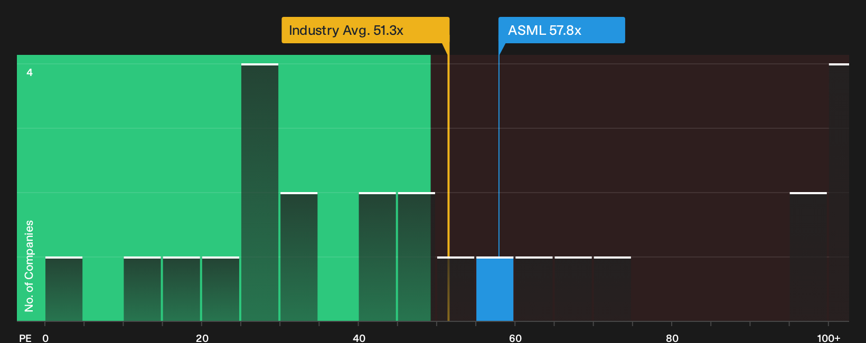
Task: Click the x-axis tick label '60'
Action: click(515, 338)
